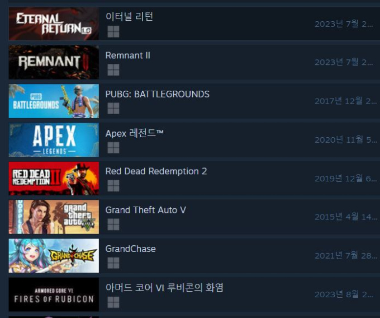Click the Windows icon under Remnant II

click(x=113, y=70)
